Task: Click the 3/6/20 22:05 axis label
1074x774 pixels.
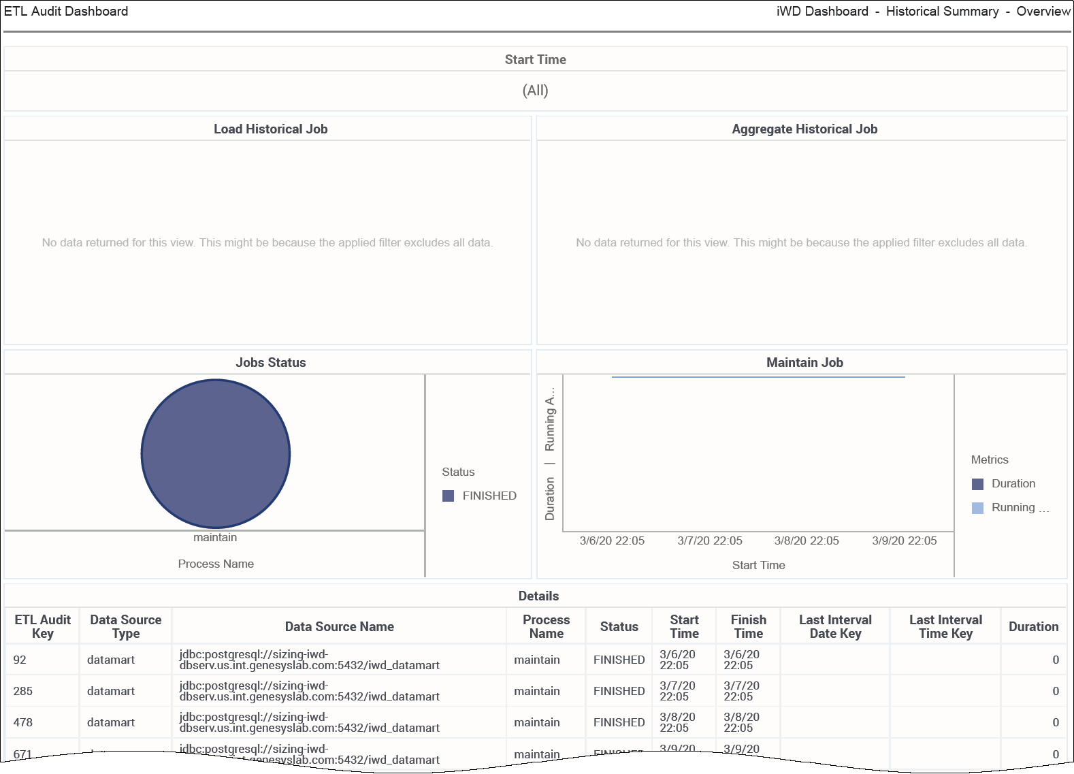Action: 612,541
